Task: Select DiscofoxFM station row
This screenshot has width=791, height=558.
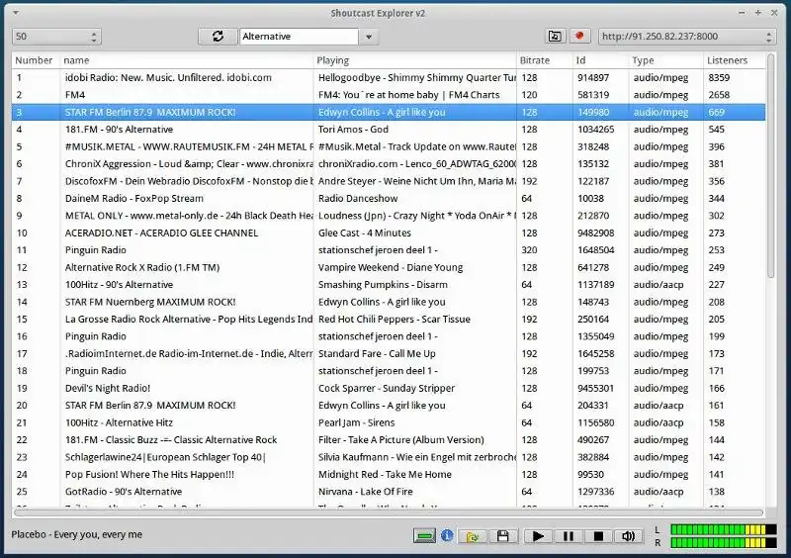Action: coord(389,181)
